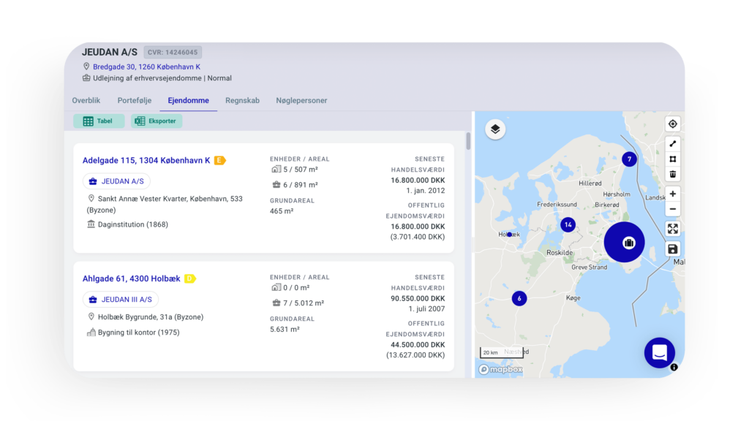Select the line drawing tool on map
Image resolution: width=749 pixels, height=421 pixels.
coord(673,143)
